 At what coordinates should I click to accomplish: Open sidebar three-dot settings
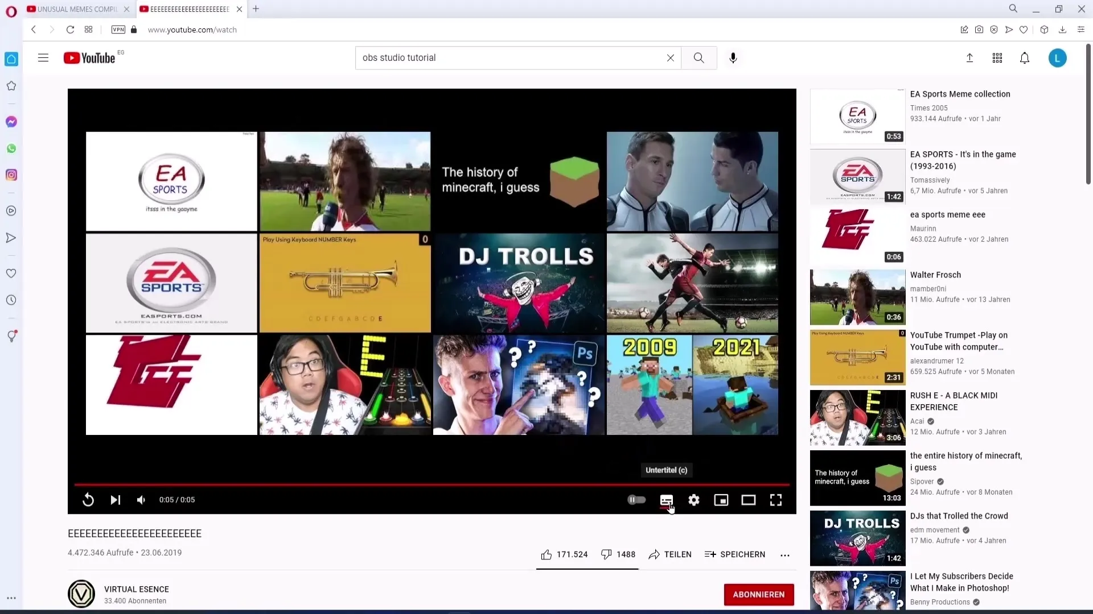[11, 598]
